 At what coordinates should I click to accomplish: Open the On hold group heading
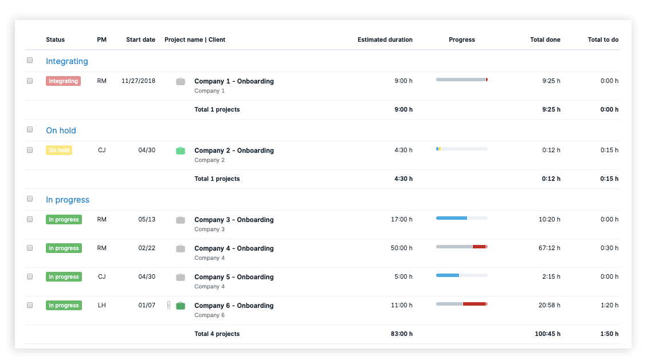[61, 130]
